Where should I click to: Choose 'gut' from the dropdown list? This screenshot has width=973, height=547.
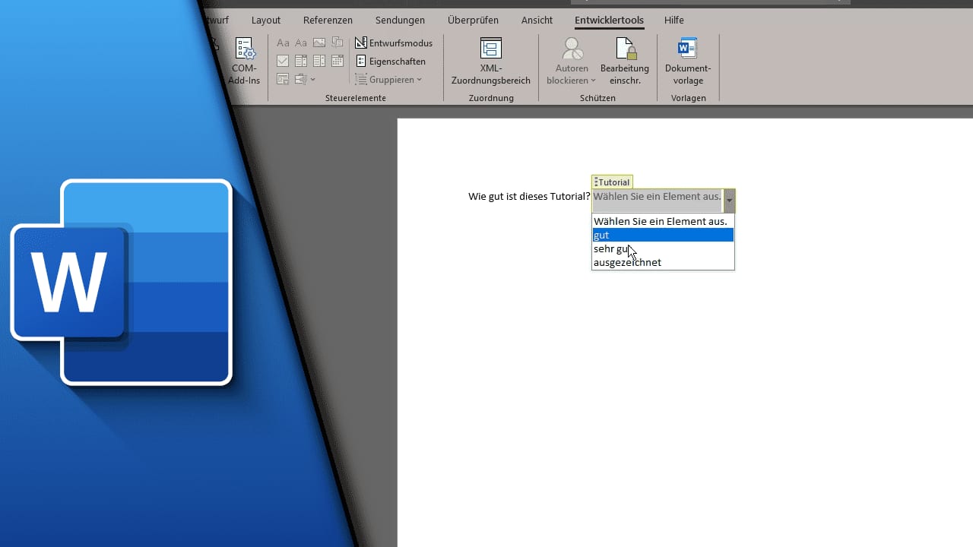[x=663, y=235]
